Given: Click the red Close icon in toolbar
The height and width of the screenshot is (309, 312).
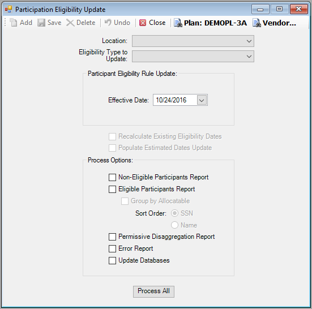Looking at the screenshot, I should tap(143, 23).
